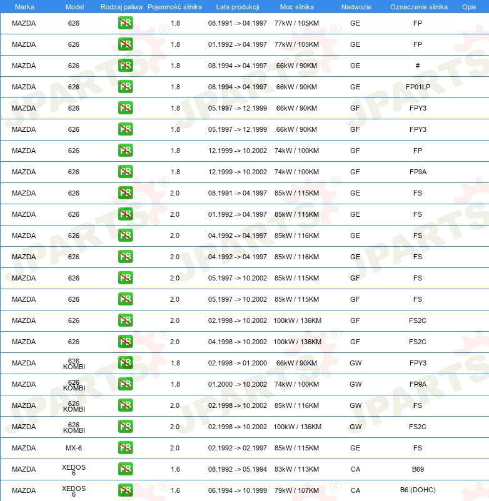
Task: Click the '06.1994 -> 10.1999' production years cell
Action: click(x=237, y=490)
